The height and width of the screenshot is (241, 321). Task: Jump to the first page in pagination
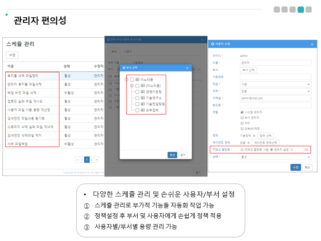point(77,159)
